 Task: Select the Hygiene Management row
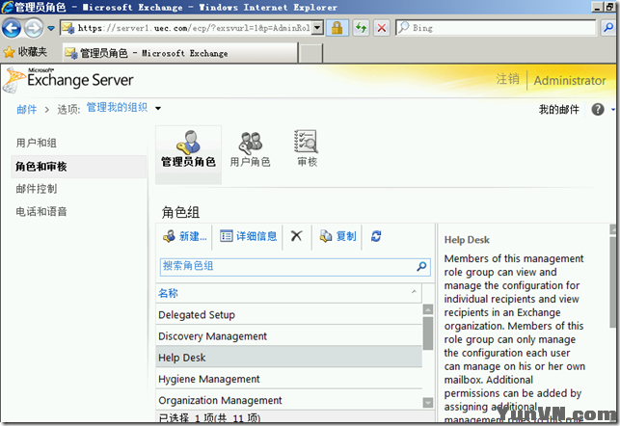(289, 379)
